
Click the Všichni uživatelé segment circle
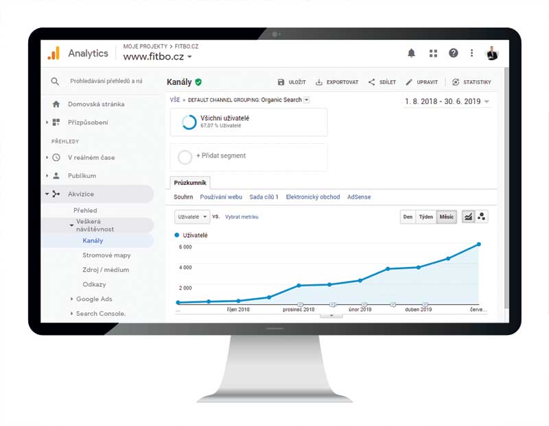tap(189, 122)
